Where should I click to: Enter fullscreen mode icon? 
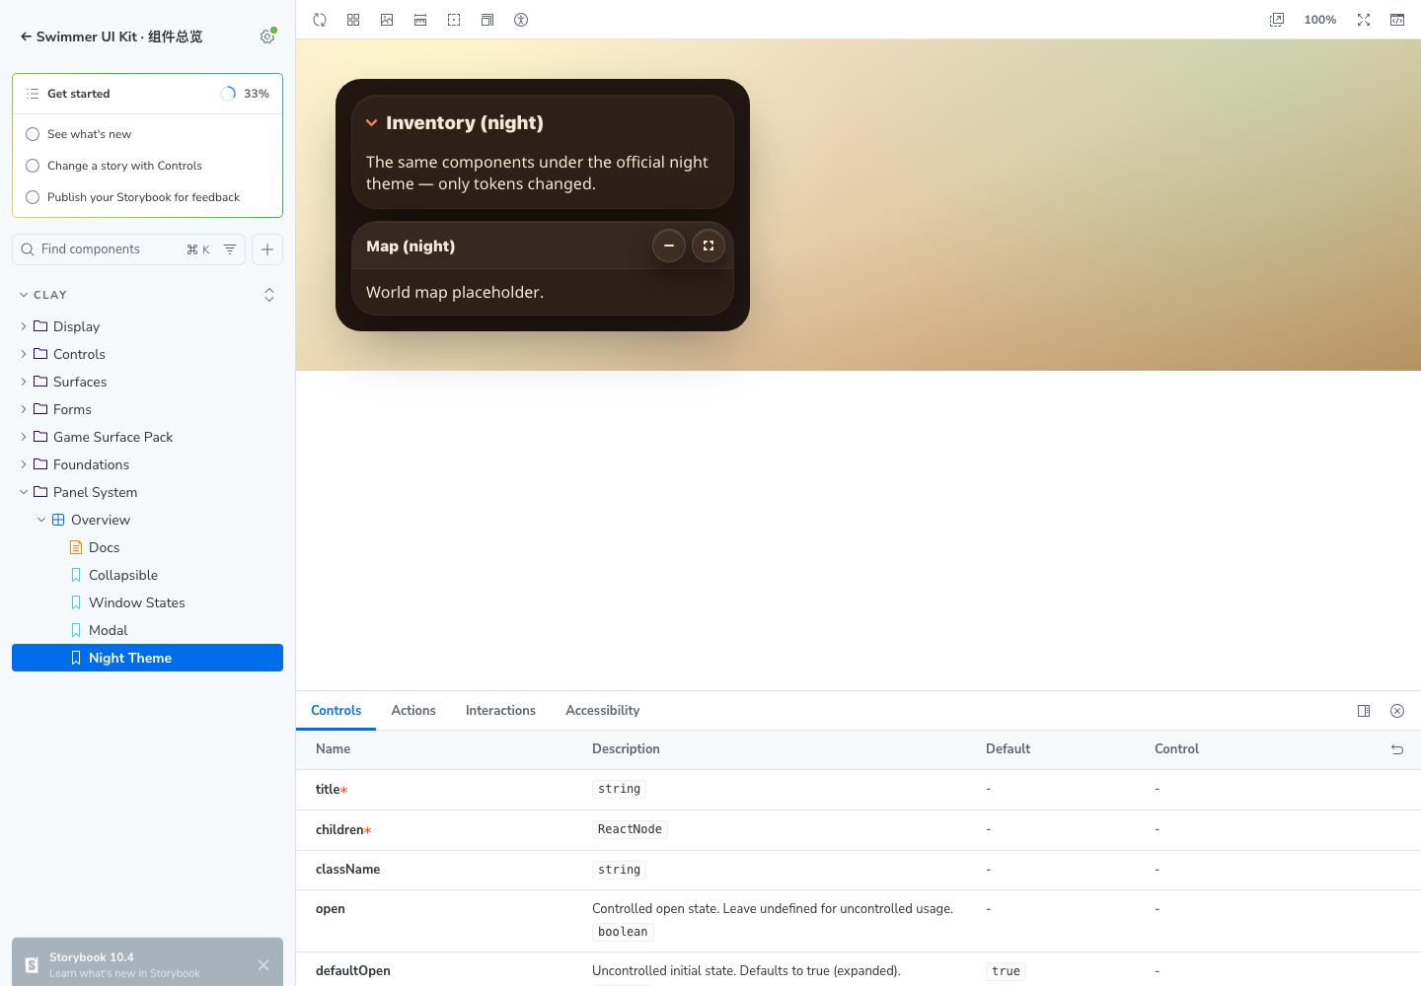(x=1364, y=20)
